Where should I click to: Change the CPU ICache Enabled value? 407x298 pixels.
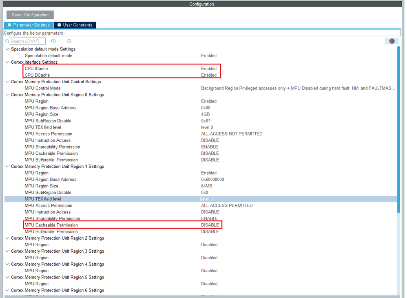[209, 69]
